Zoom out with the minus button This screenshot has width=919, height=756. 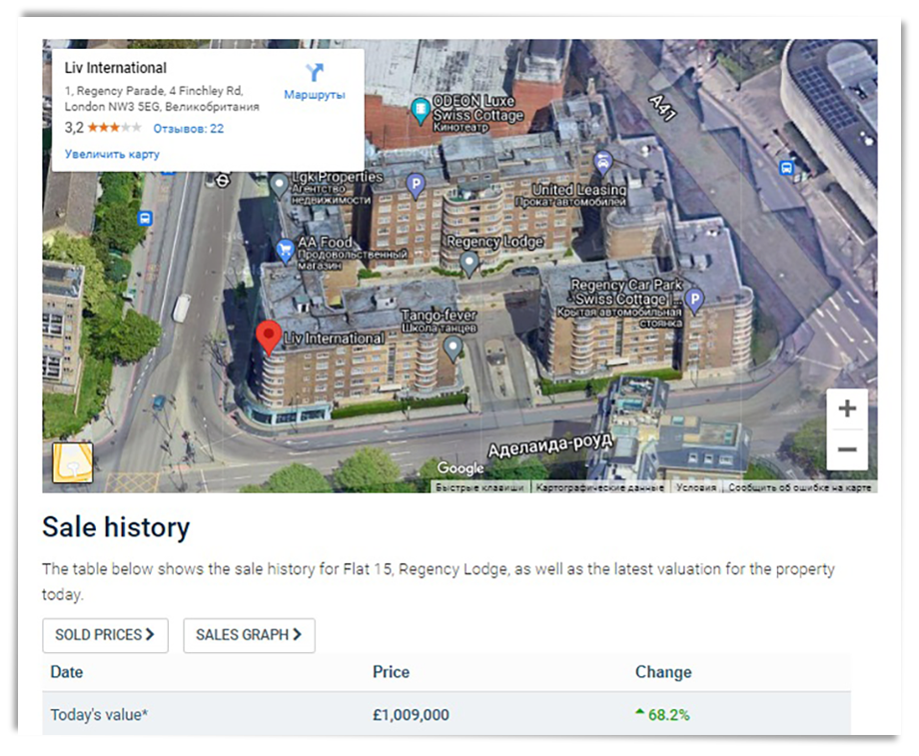tap(846, 449)
